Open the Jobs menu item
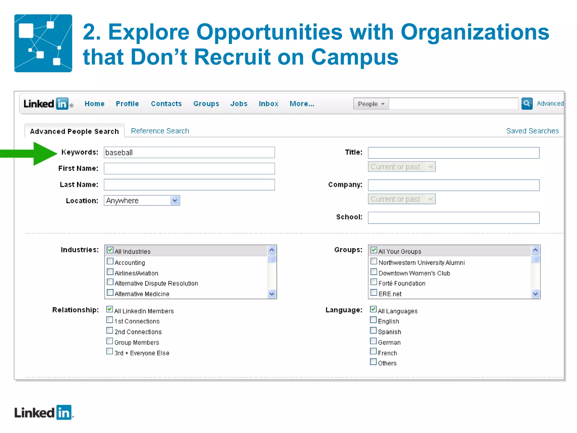The height and width of the screenshot is (433, 577). (x=239, y=104)
